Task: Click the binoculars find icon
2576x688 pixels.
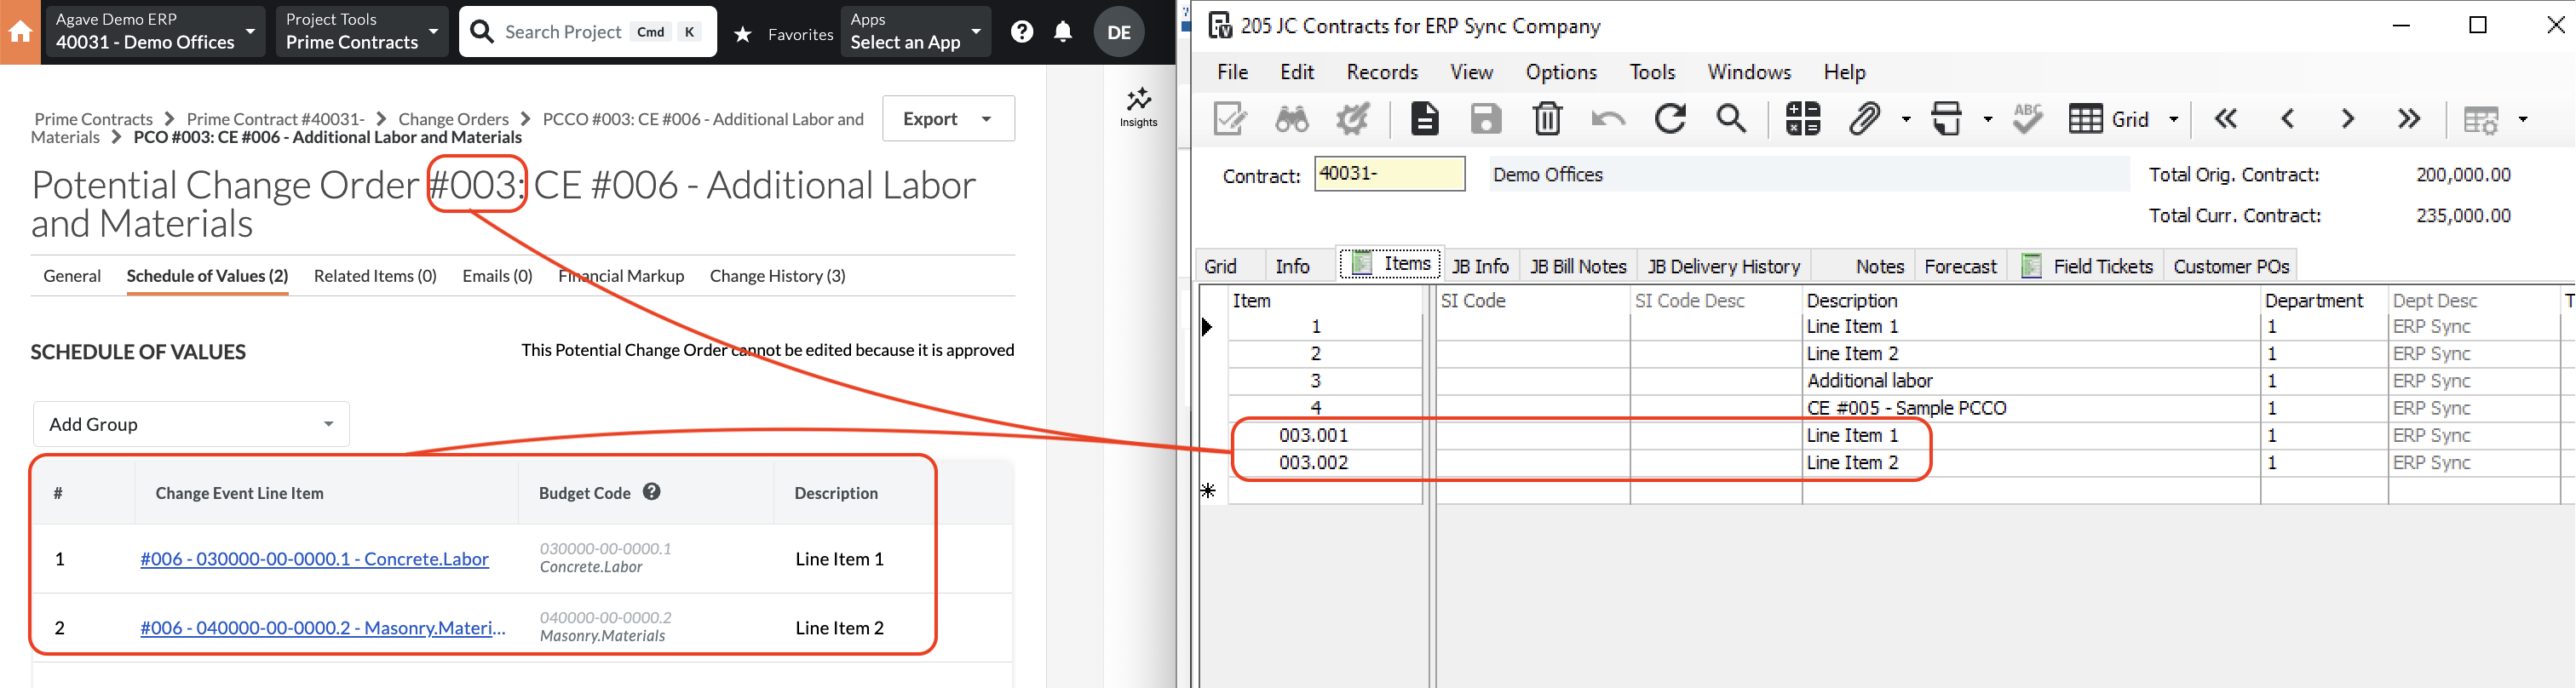Action: pos(1291,118)
